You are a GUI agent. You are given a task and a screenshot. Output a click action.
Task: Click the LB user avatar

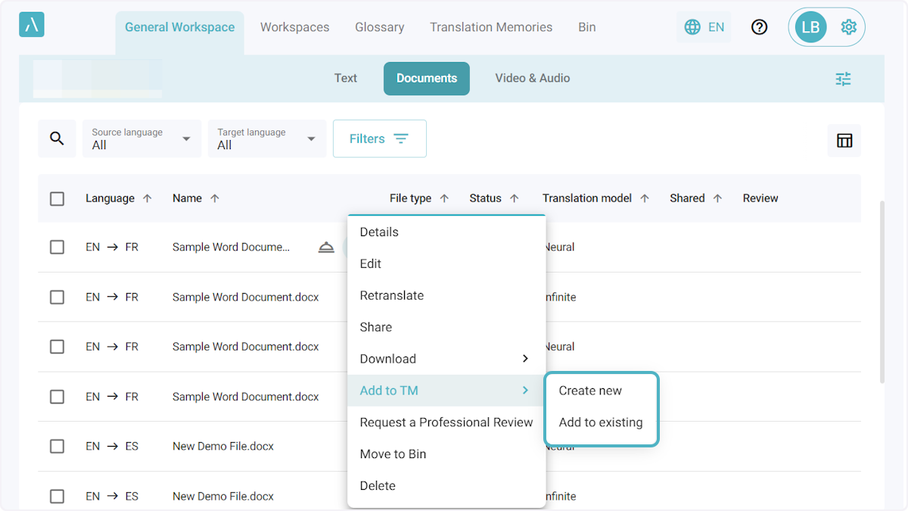pos(810,27)
